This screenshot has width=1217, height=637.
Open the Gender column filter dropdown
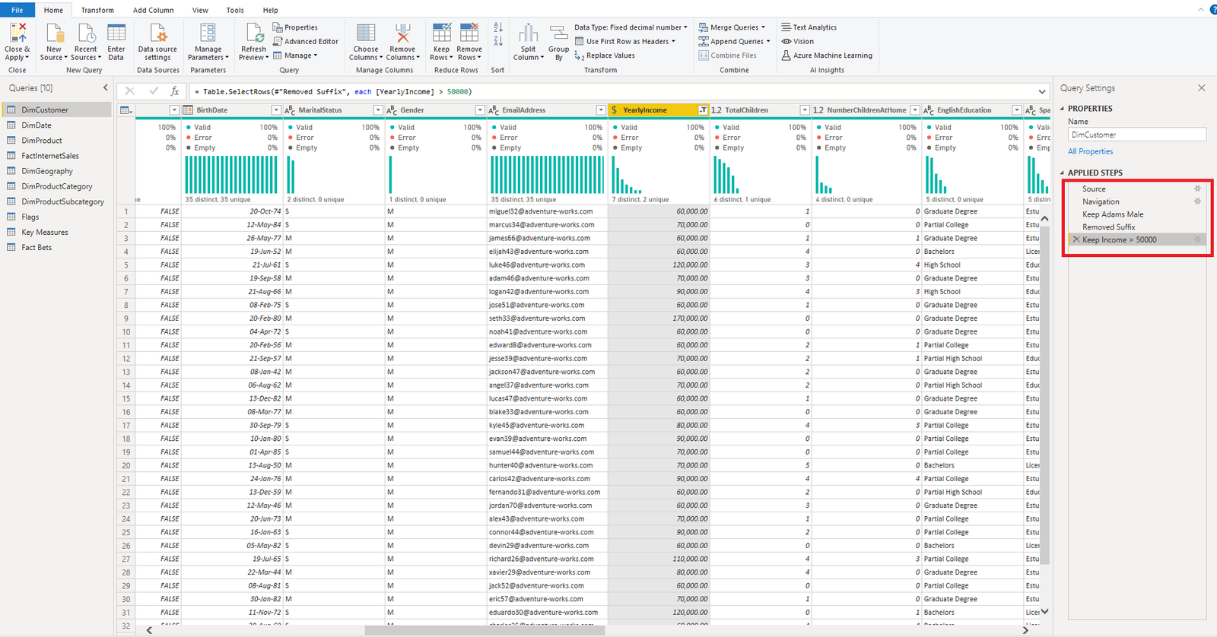[480, 110]
